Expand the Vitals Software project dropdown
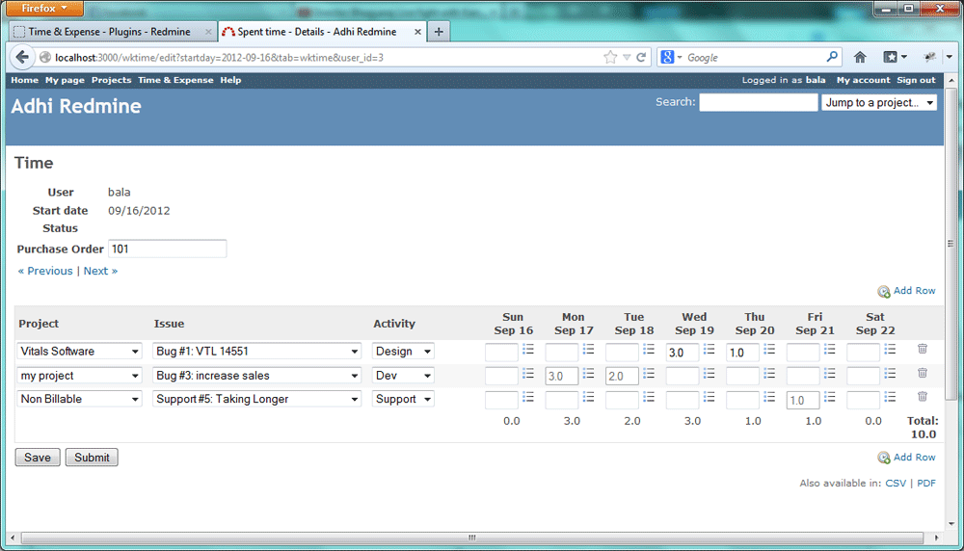Screen dimensions: 964x551 click(x=79, y=352)
